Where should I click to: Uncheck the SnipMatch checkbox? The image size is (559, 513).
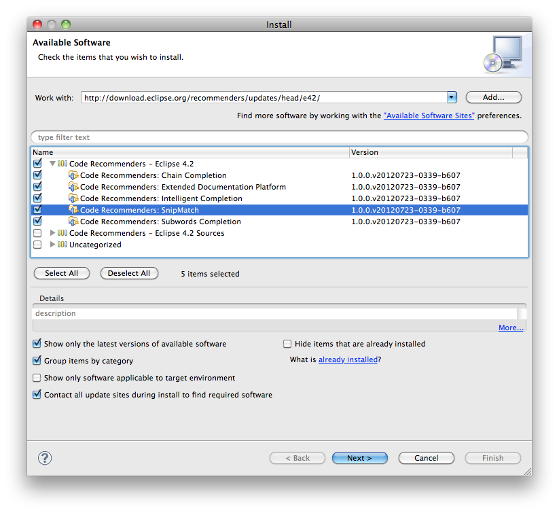tap(37, 210)
